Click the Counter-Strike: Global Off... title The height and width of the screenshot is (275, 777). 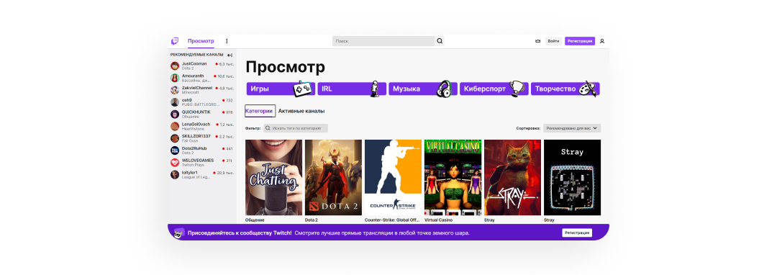click(393, 220)
